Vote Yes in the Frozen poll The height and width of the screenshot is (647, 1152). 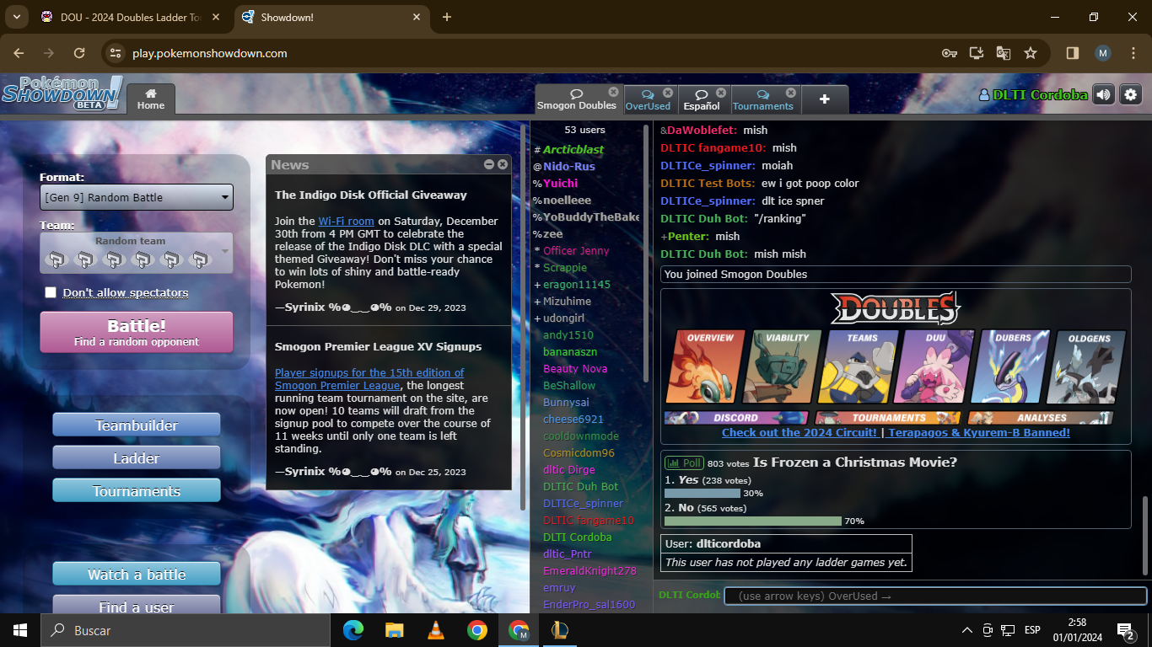[x=688, y=480]
